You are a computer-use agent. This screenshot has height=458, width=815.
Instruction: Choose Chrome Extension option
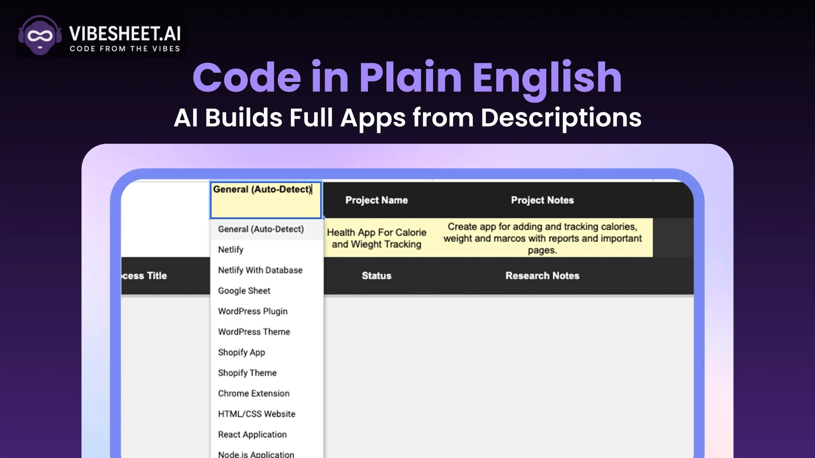click(x=254, y=393)
